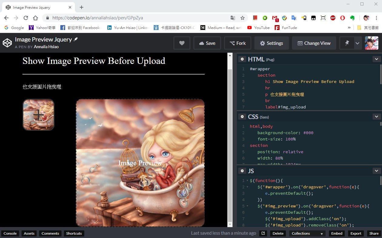Image resolution: width=382 pixels, height=238 pixels.
Task: Edit pen title with pencil icon
Action: tap(76, 39)
